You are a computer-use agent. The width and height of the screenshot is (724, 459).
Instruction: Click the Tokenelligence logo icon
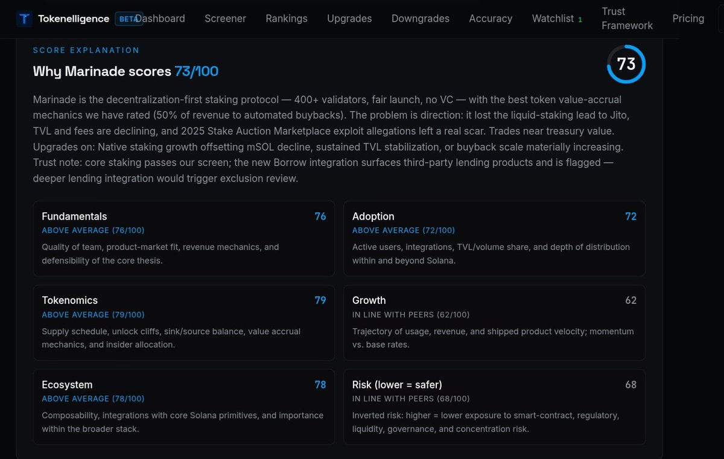pos(24,19)
